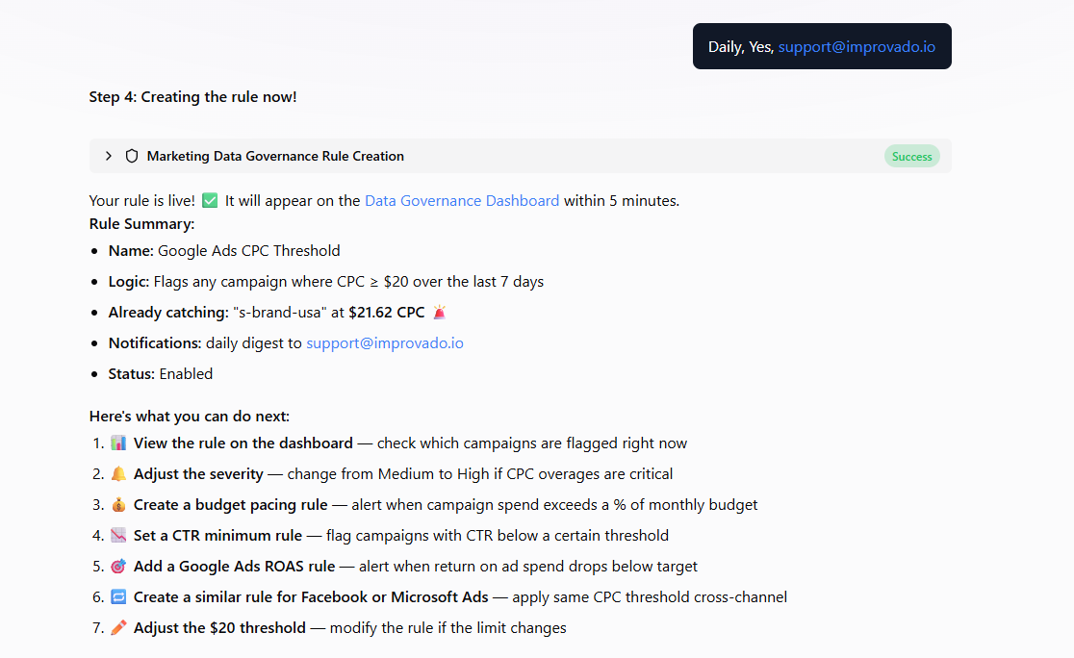Viewport: 1074px width, 658px height.
Task: Select 'Adjust the $20 threshold' suggestion text
Action: (219, 628)
